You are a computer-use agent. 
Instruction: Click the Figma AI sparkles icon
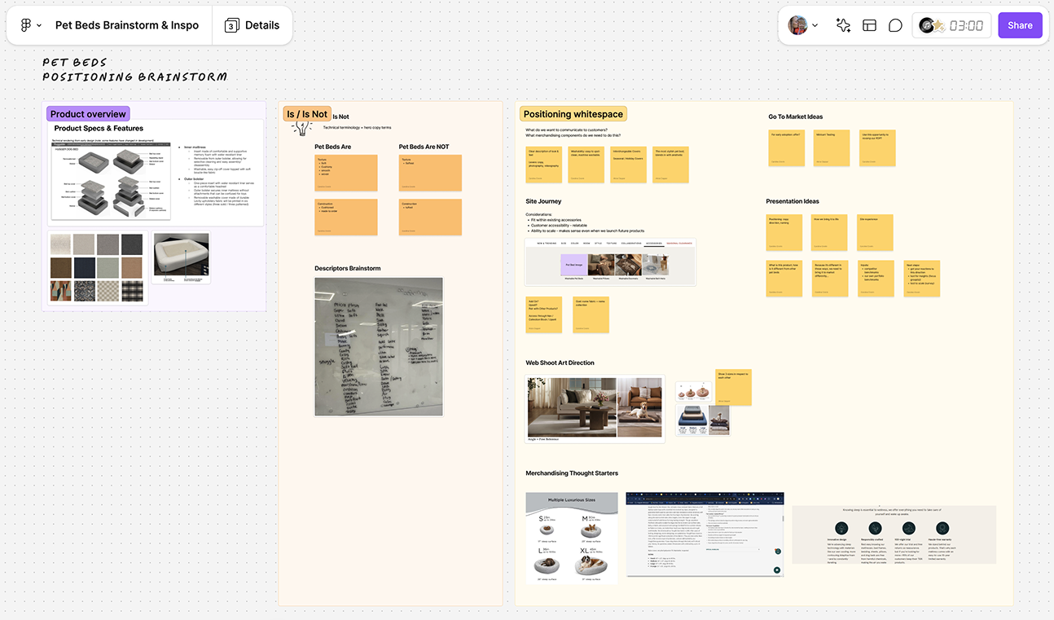click(843, 25)
